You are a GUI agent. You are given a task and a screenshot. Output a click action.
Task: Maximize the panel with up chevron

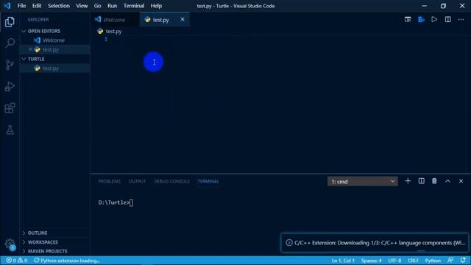(x=447, y=181)
